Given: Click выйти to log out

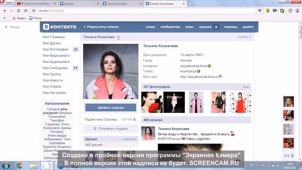Looking at the screenshot, I should tap(248, 27).
